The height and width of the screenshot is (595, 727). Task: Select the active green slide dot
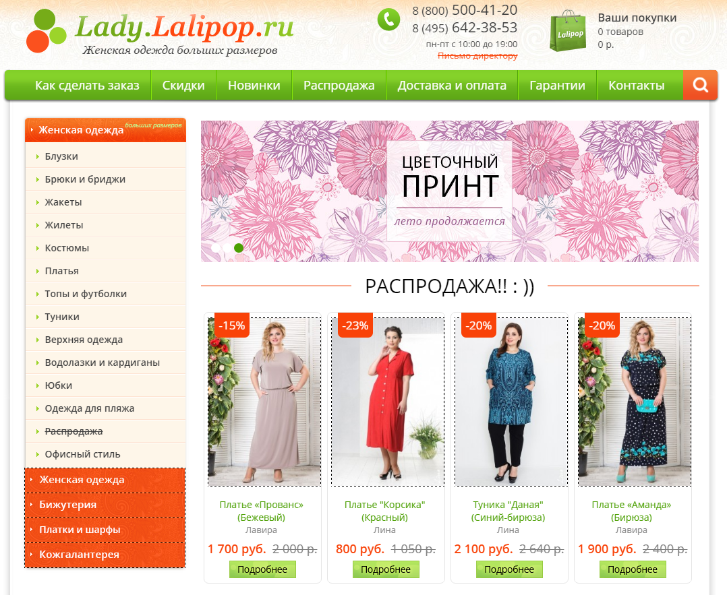pos(239,248)
